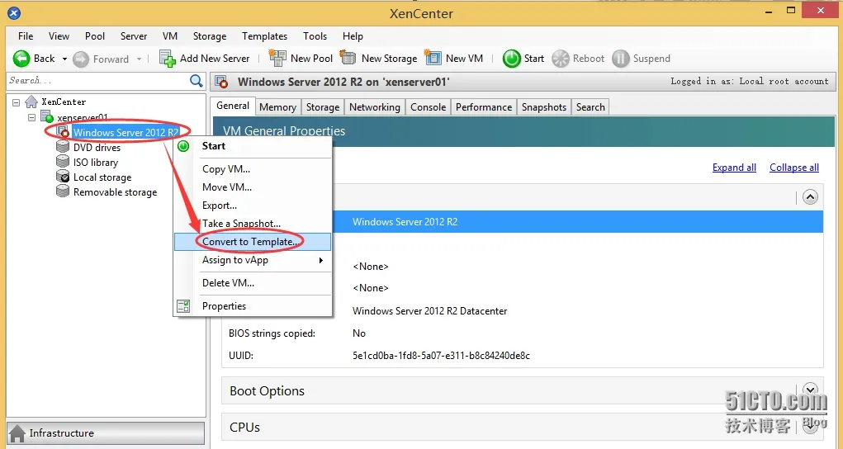Choose Delete VM... in context menu

pos(252,283)
